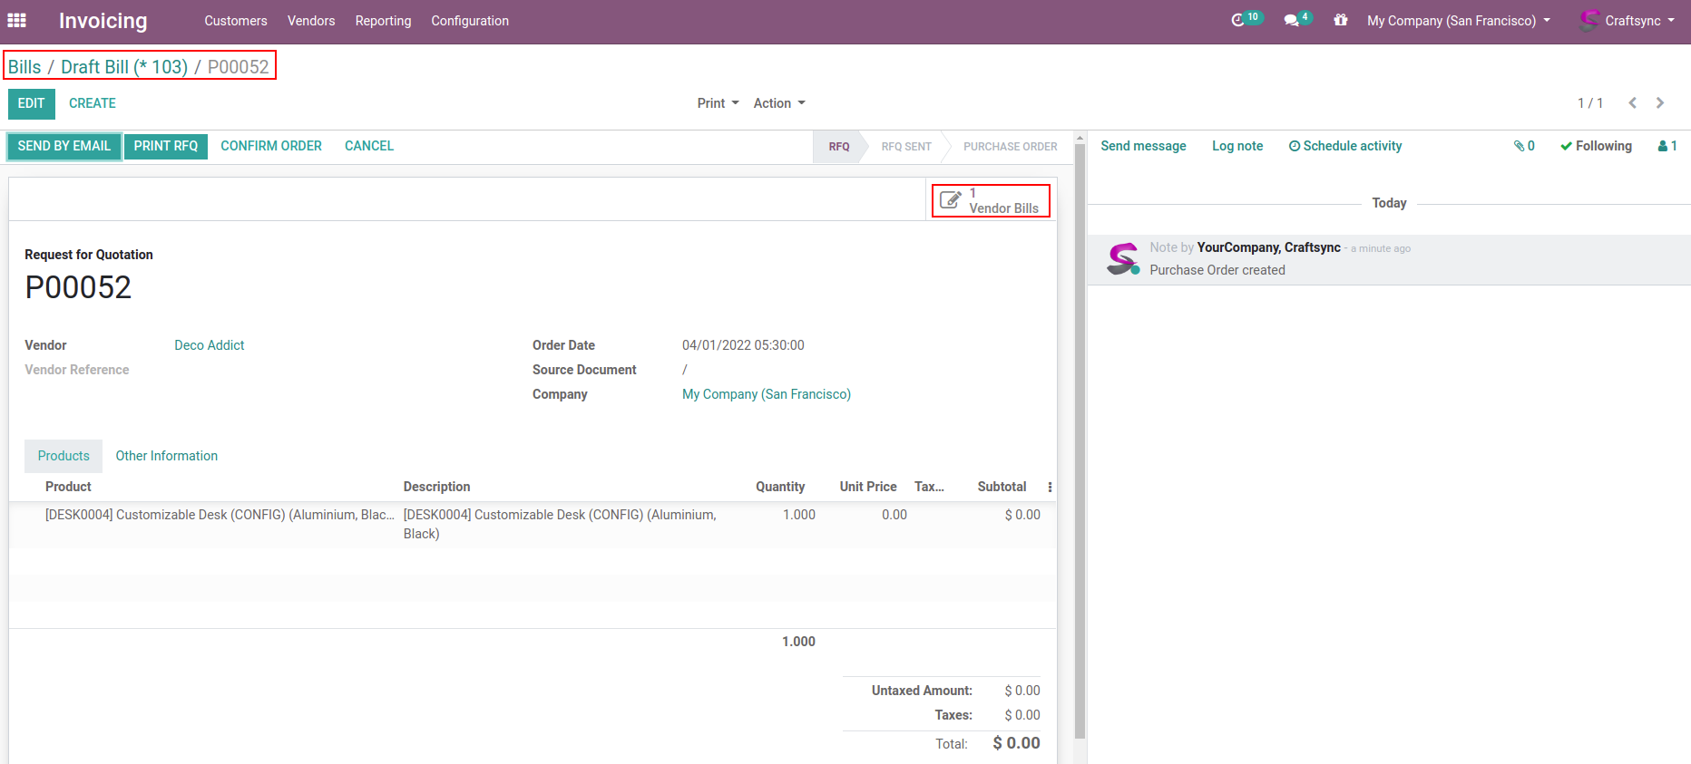Open the Vendors menu

coord(311,21)
